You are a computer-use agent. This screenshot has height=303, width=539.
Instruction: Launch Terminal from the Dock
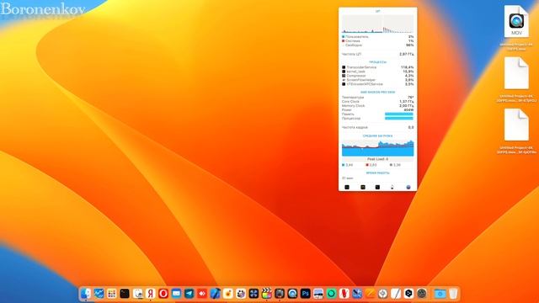pyautogui.click(x=125, y=294)
